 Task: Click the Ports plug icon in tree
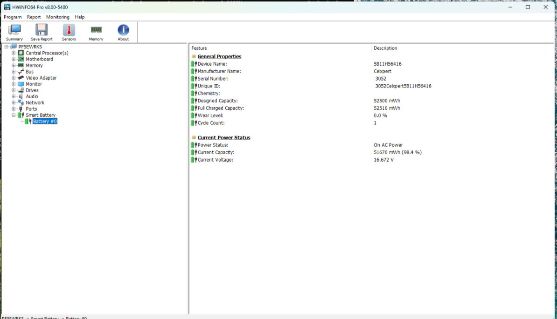click(x=21, y=109)
